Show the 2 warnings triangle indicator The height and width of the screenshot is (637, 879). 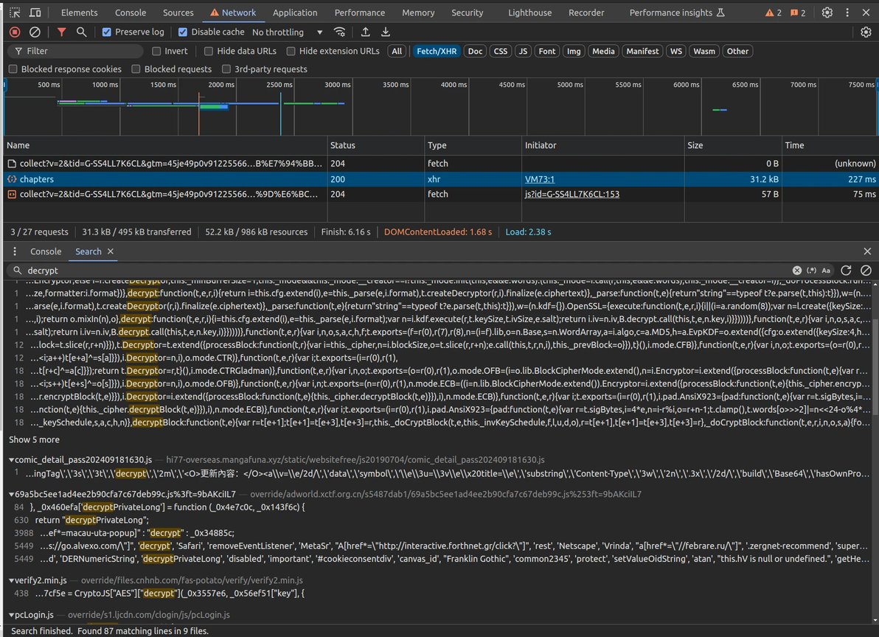coord(774,13)
